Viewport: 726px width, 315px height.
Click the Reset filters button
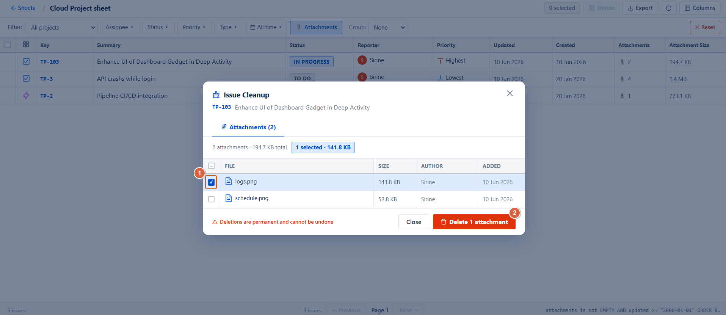pos(705,27)
